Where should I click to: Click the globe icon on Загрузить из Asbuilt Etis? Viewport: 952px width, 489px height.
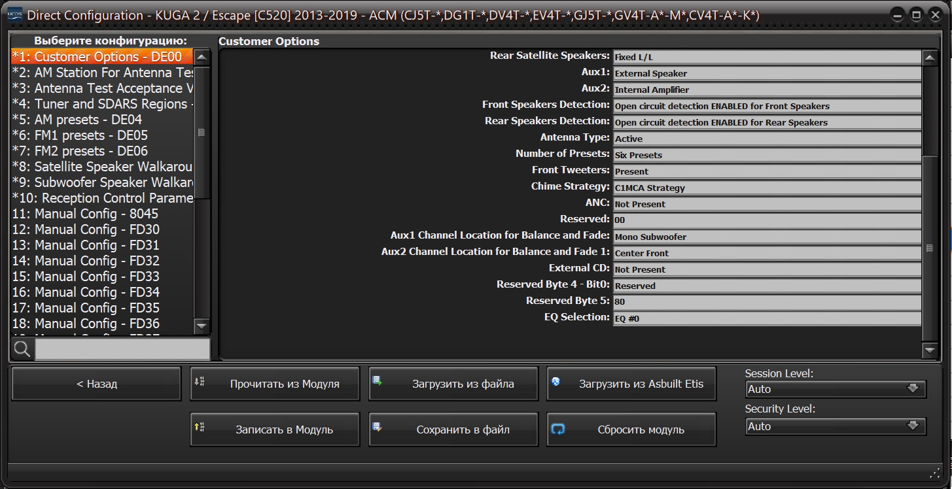[555, 381]
